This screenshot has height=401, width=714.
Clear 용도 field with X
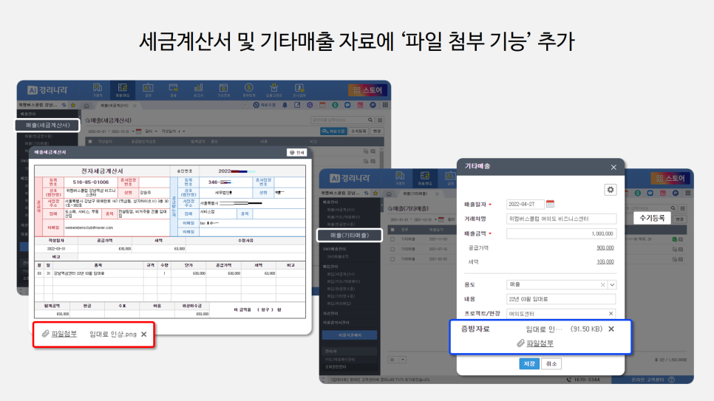pos(602,285)
